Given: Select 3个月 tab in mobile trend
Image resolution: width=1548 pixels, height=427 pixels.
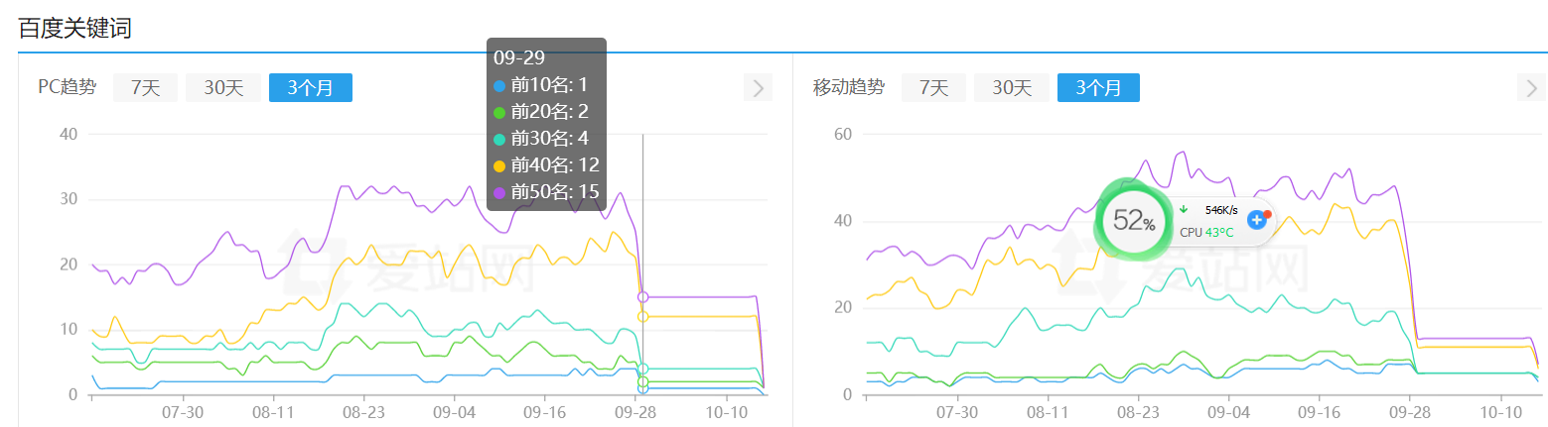Looking at the screenshot, I should click(1098, 88).
